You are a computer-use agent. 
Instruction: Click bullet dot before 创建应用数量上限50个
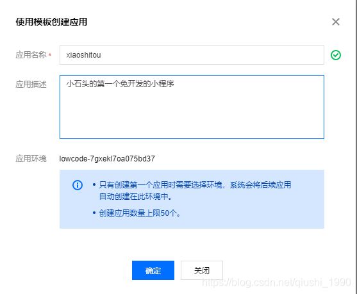pyautogui.click(x=94, y=213)
